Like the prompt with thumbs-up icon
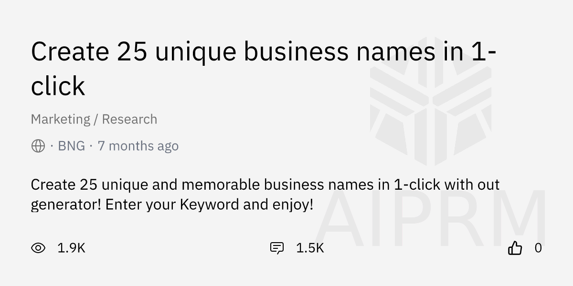 pos(515,248)
